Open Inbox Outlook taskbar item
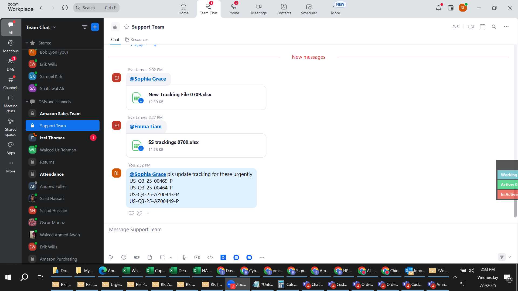The height and width of the screenshot is (291, 518). pyautogui.click(x=415, y=271)
